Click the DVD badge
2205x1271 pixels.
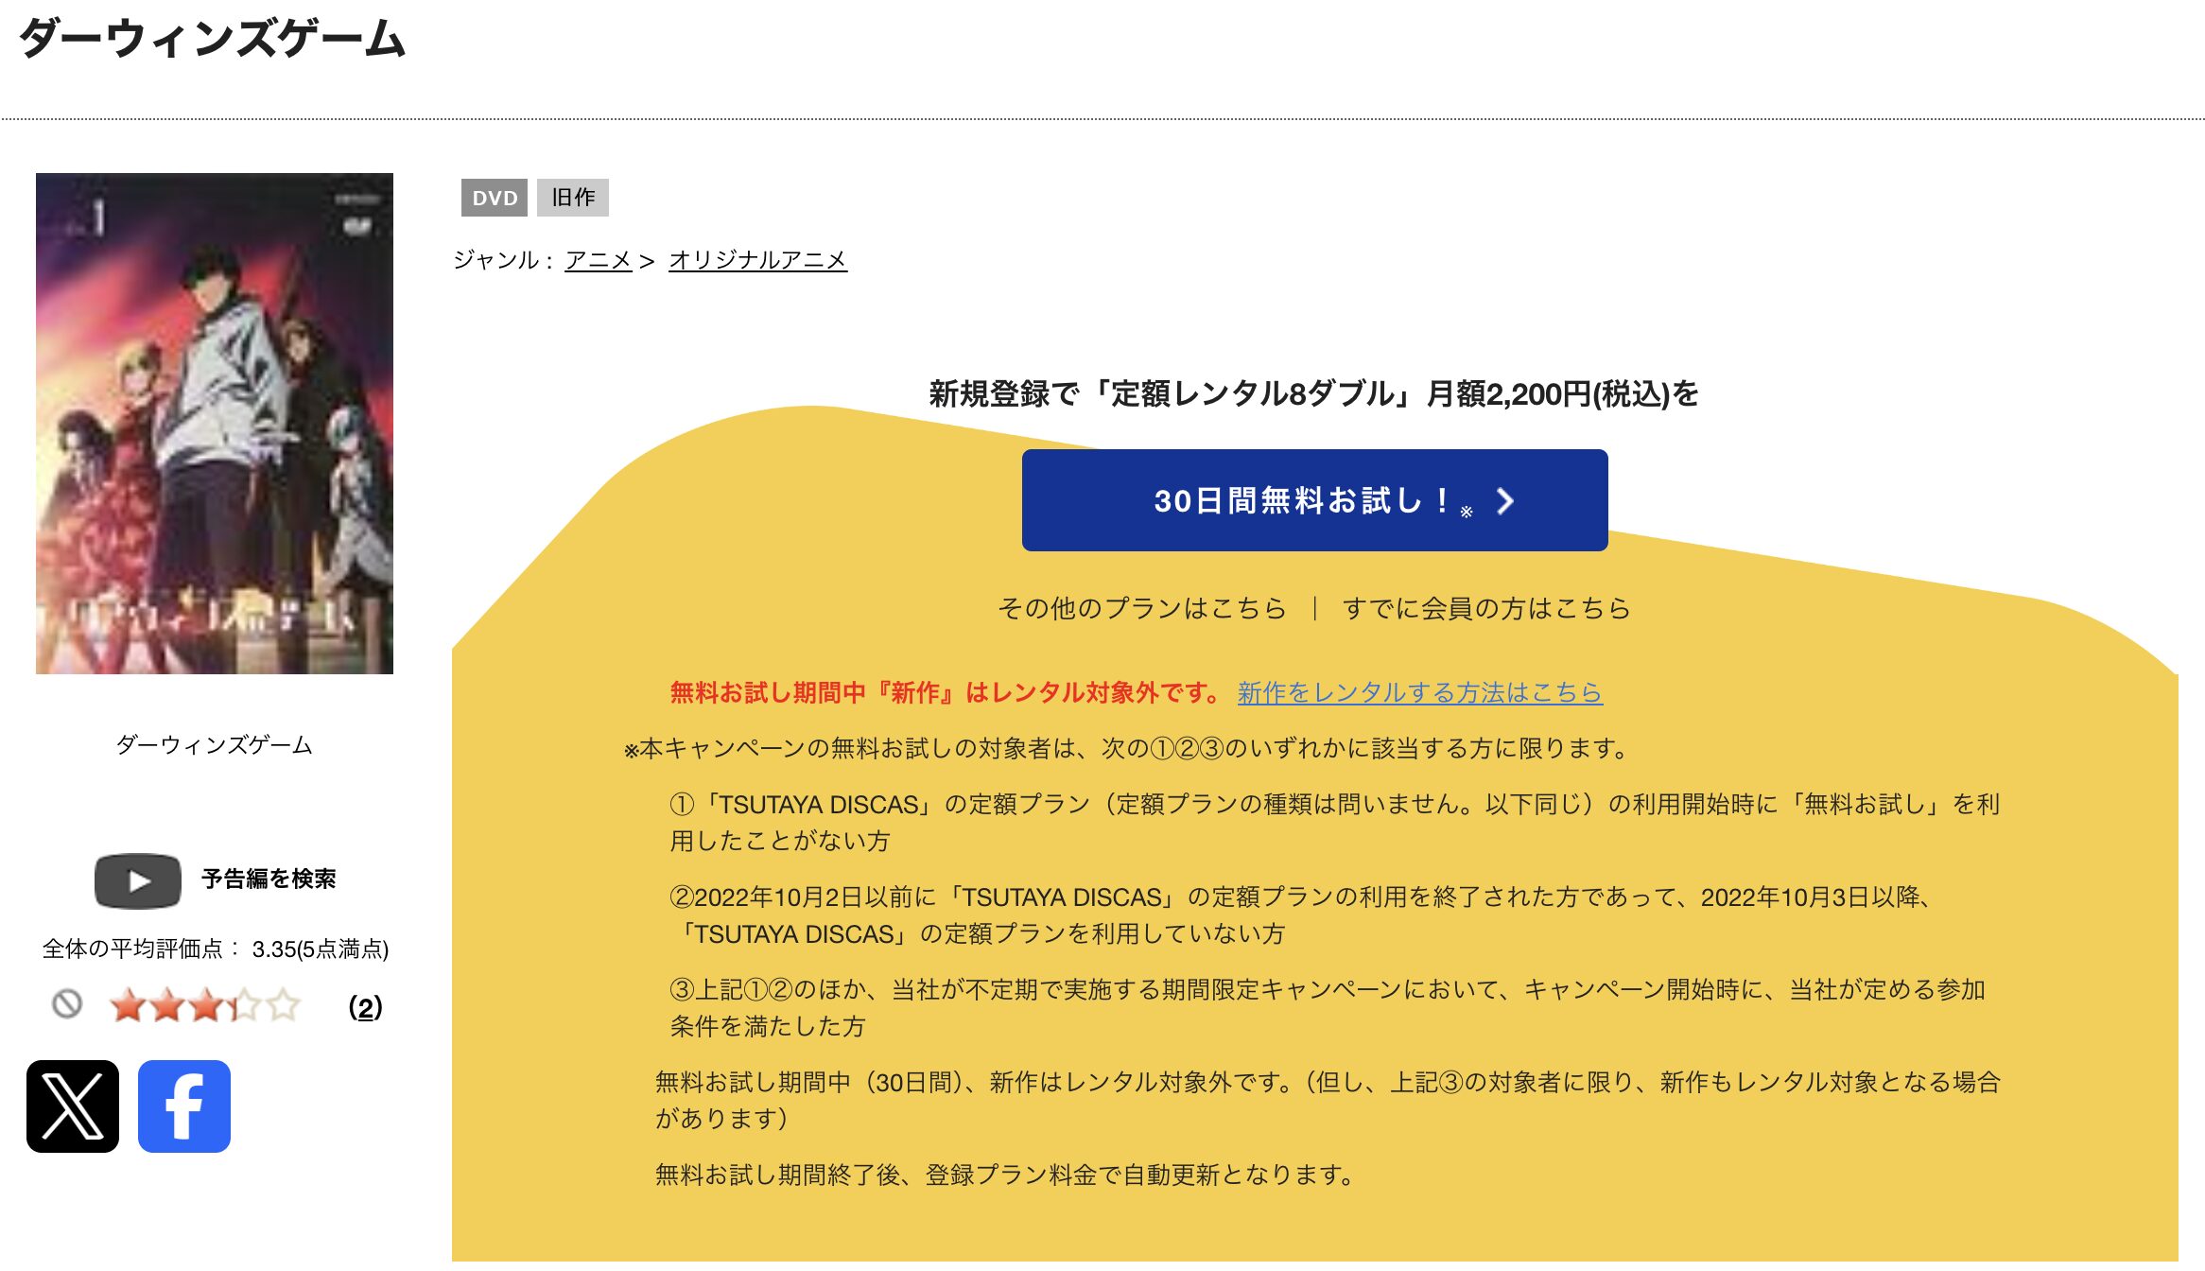click(495, 198)
